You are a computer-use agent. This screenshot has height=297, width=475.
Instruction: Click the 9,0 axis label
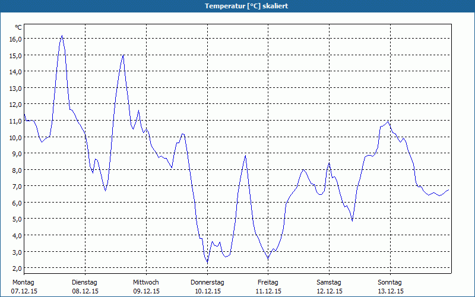[x=17, y=154]
